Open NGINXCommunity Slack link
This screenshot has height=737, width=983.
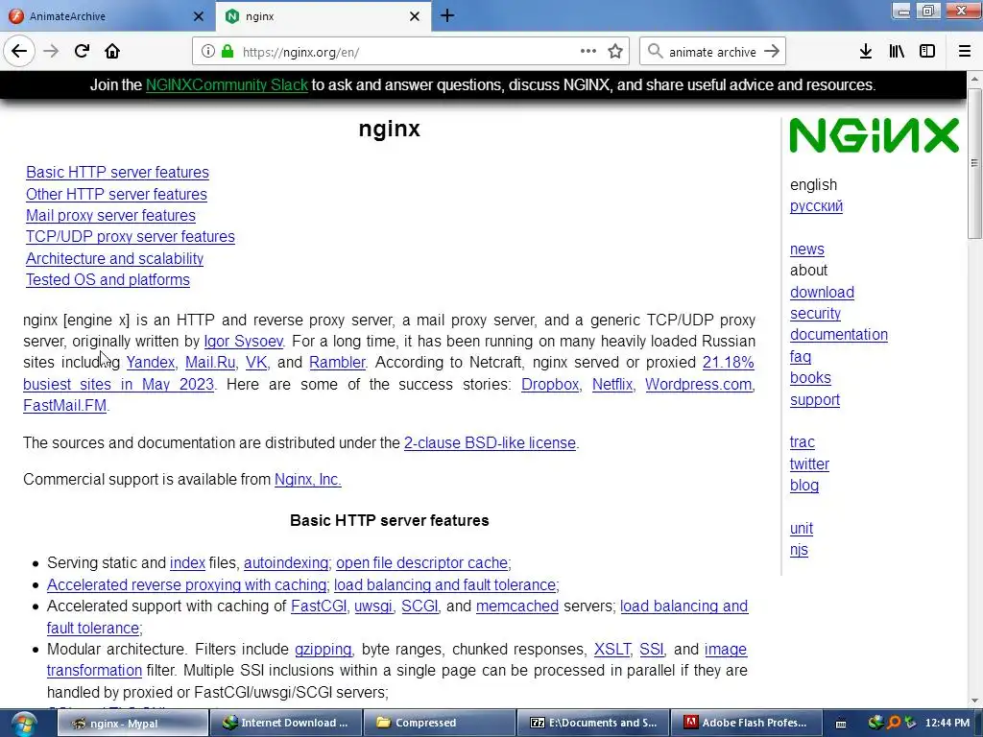click(x=227, y=84)
